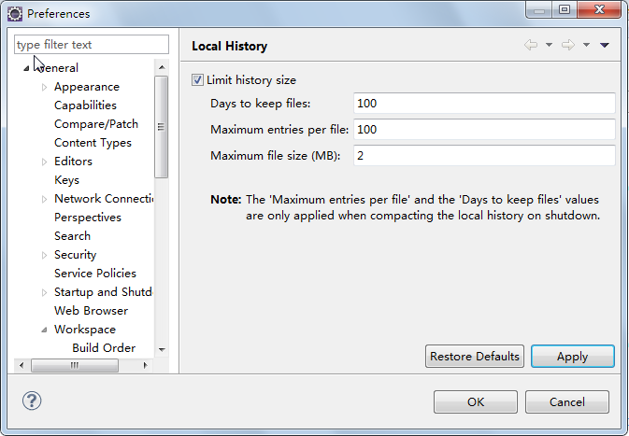Screen dimensions: 629x436
Task: Uncheck the Limit history size checkbox
Action: tap(197, 80)
